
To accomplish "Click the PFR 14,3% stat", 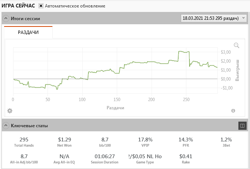I will click(186, 140).
